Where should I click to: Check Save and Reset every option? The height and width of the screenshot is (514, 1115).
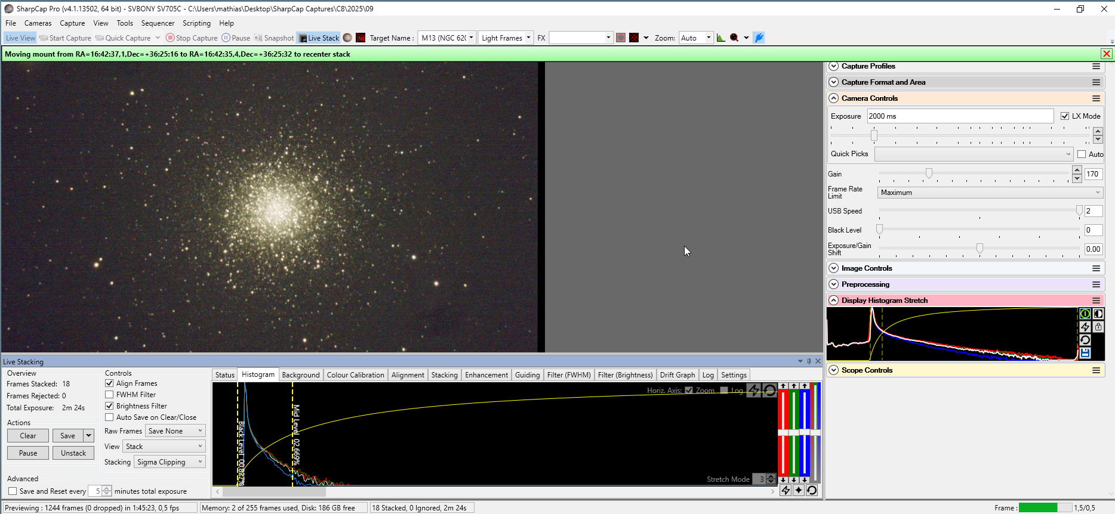pos(13,491)
